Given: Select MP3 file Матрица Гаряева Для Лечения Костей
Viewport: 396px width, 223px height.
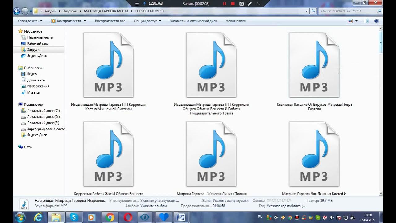Looking at the screenshot, I should coord(314,159).
